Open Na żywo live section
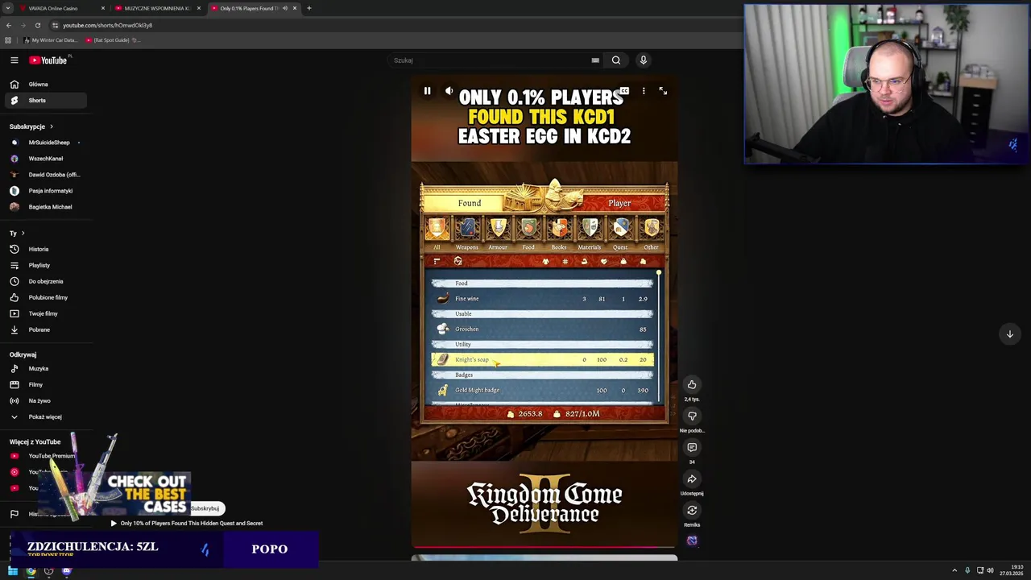Image resolution: width=1031 pixels, height=580 pixels. [45, 401]
